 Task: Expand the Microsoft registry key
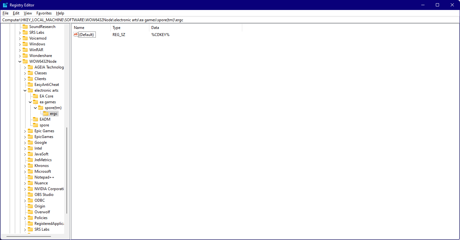25,171
